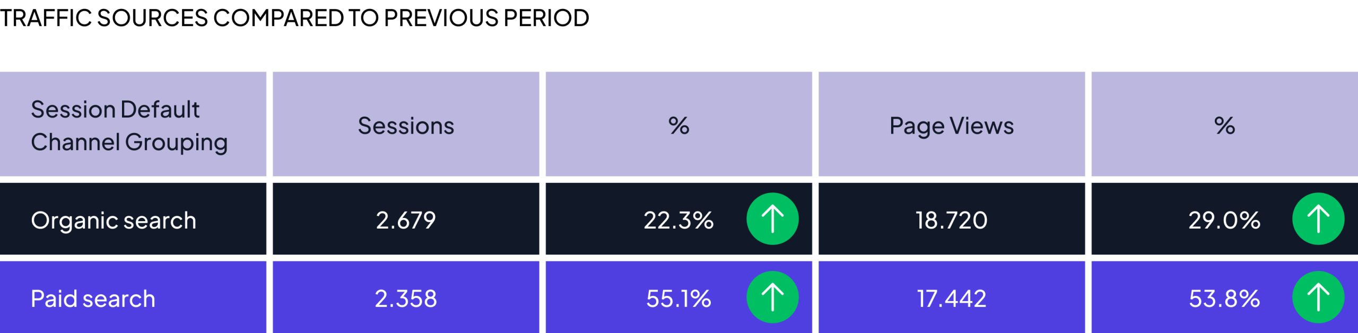The height and width of the screenshot is (333, 1358).
Task: Click the Traffic Sources title text
Action: (x=294, y=18)
